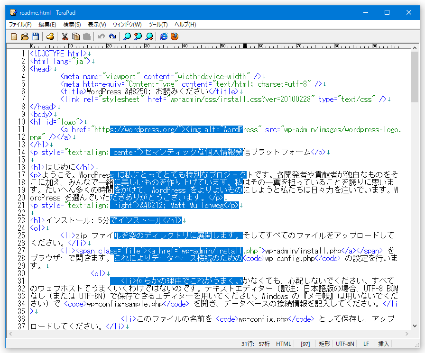Click the horizontal scrollbar right arrow
Image resolution: width=425 pixels, height=353 pixels.
tap(407, 334)
